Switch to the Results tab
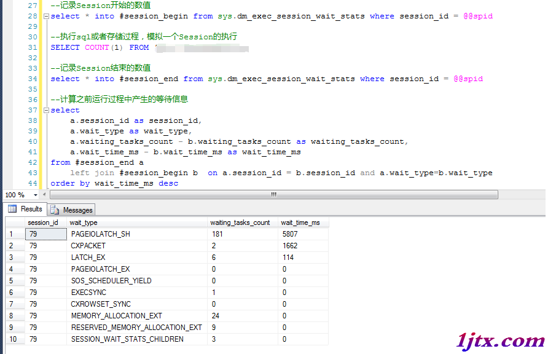Viewport: 548px width, 354px height. pos(25,209)
